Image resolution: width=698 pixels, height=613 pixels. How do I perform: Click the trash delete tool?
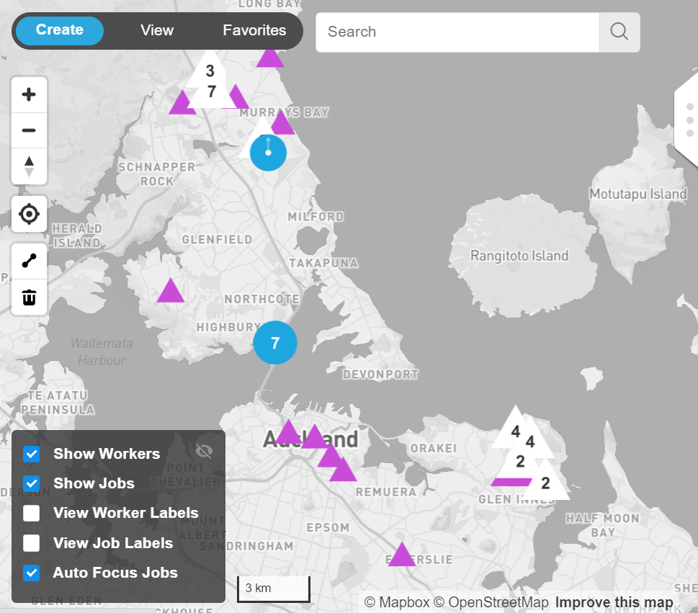click(30, 297)
